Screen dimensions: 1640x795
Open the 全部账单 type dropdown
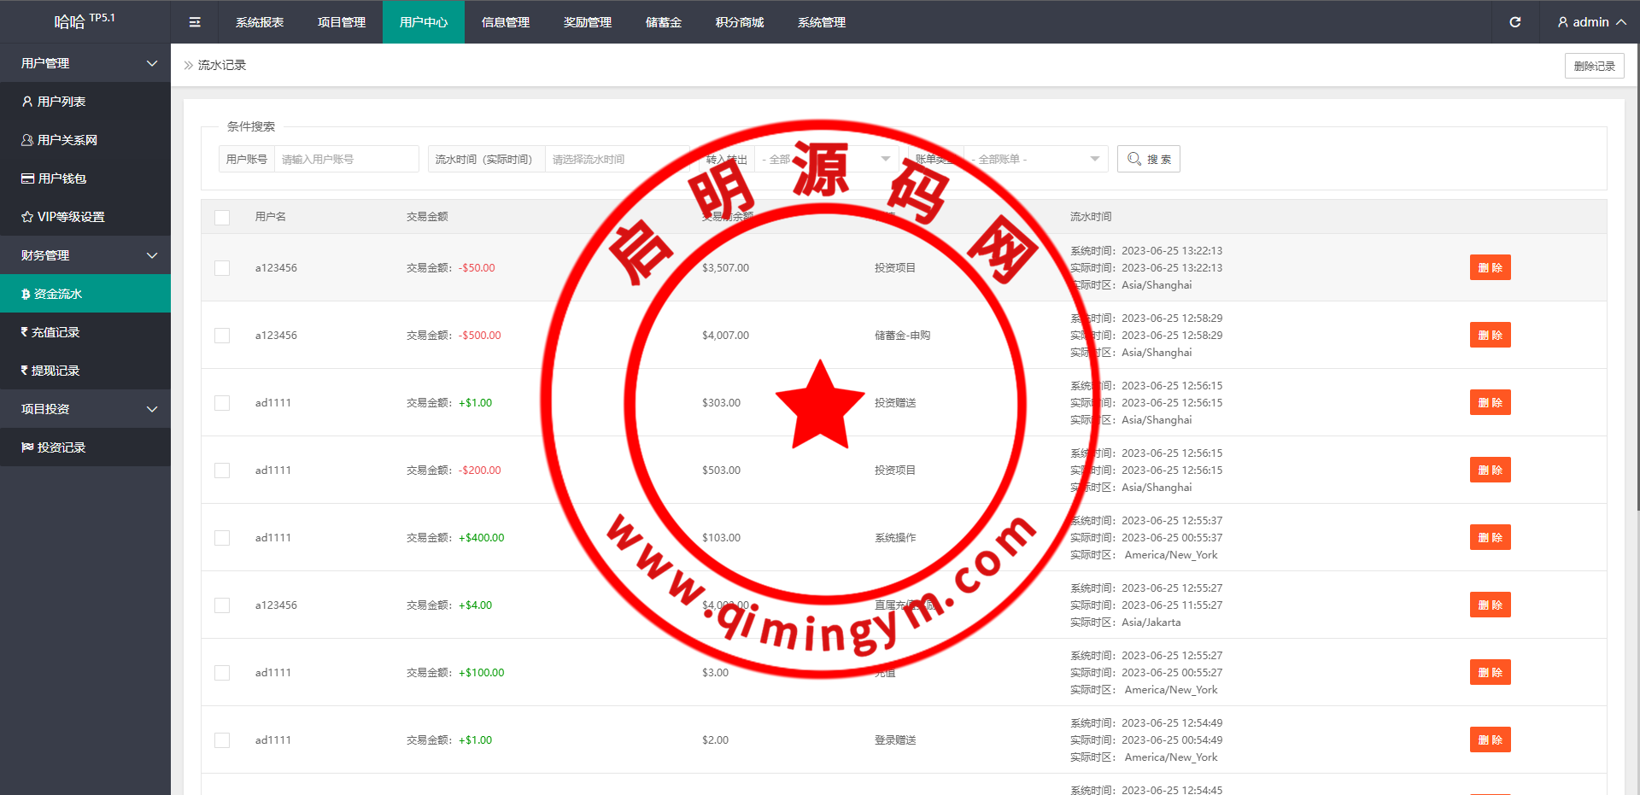tap(1035, 160)
